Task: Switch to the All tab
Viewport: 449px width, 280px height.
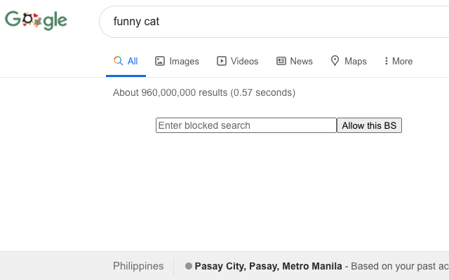Action: (126, 61)
